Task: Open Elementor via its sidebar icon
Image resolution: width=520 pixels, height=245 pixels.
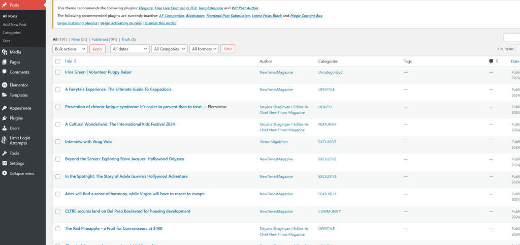Action: 5,85
